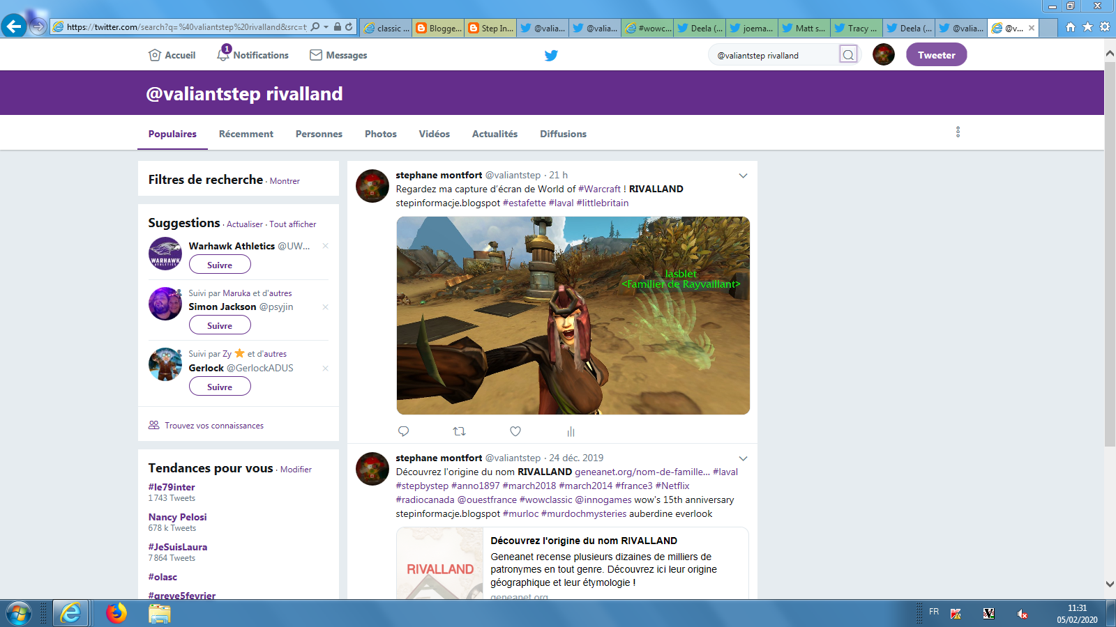
Task: Open Messages
Action: [338, 55]
